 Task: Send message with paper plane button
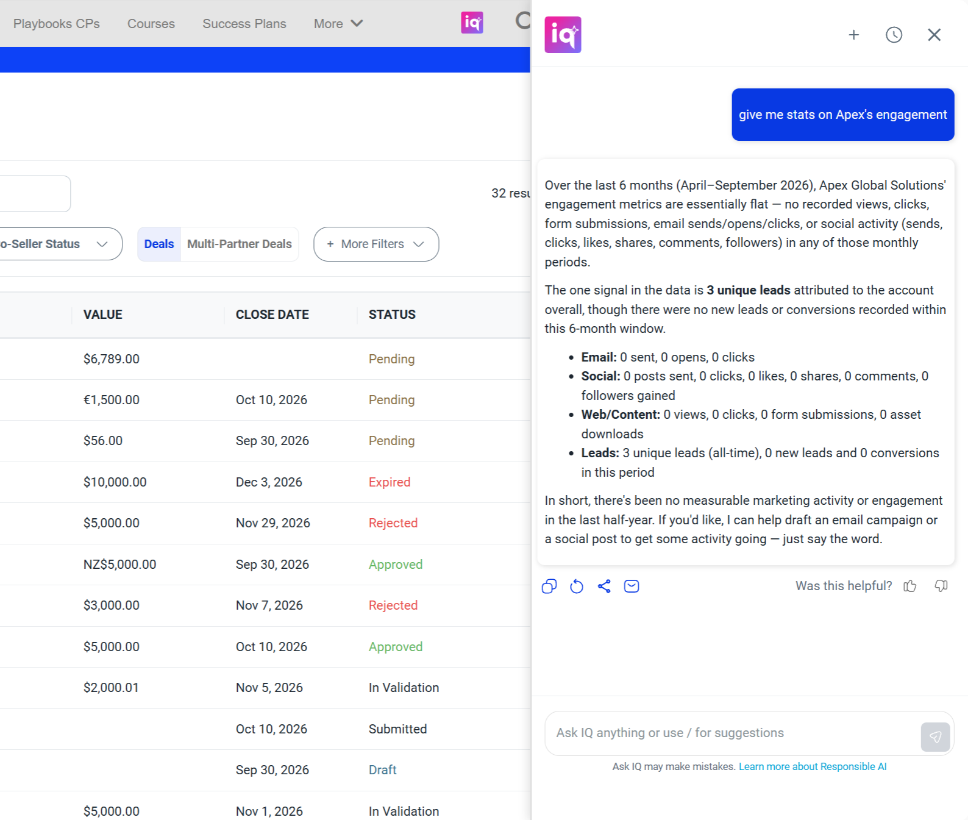[935, 737]
